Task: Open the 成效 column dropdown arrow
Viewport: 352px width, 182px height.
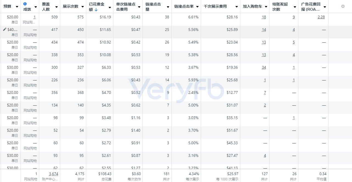Action: [36, 7]
